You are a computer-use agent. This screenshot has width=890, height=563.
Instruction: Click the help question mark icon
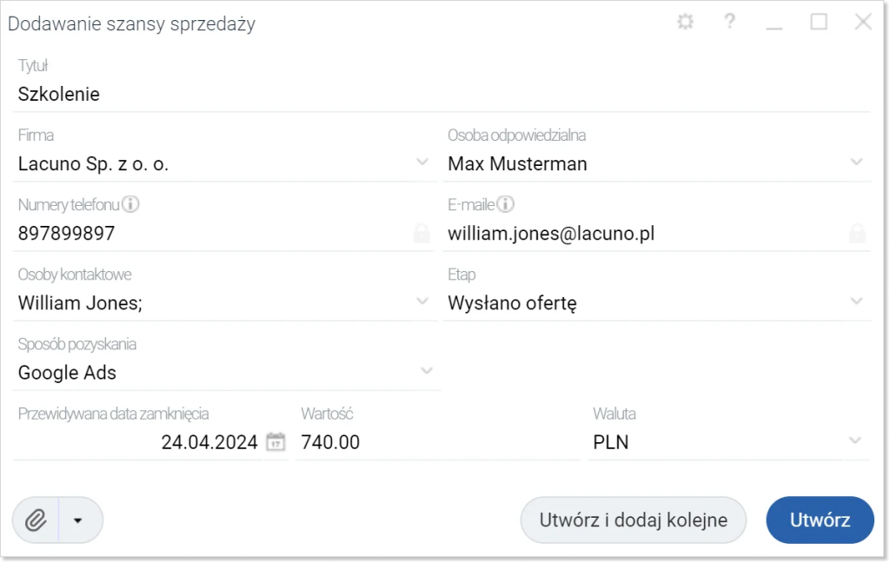[x=729, y=22]
